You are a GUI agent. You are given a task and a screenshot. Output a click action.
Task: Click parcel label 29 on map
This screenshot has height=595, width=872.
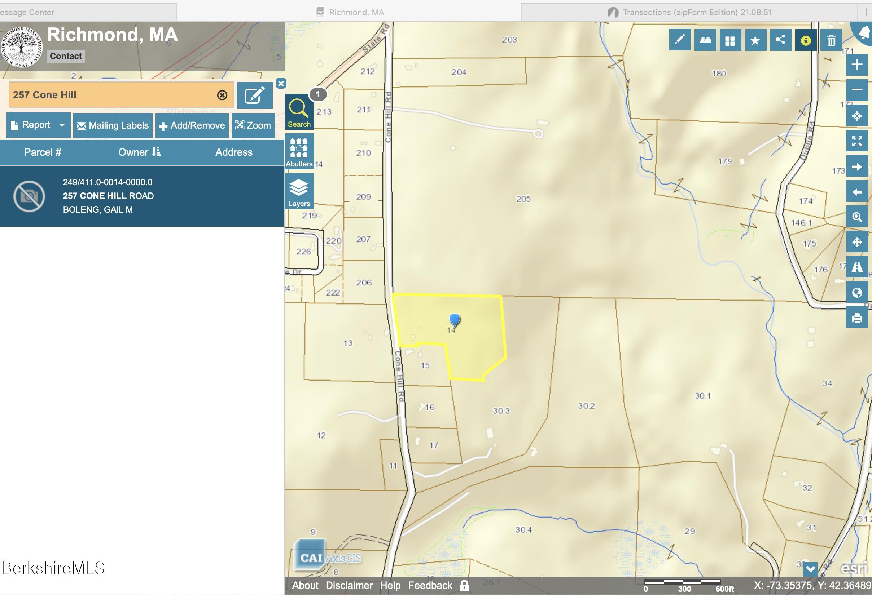tap(690, 531)
